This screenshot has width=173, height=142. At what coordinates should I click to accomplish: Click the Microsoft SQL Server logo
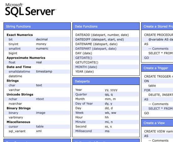[31, 10]
